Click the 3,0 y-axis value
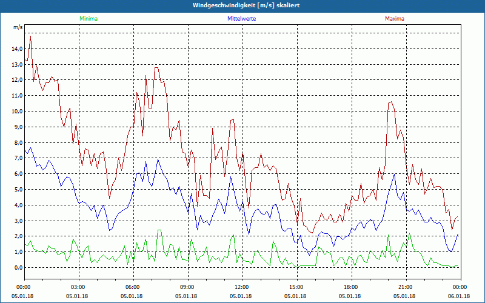 point(18,221)
